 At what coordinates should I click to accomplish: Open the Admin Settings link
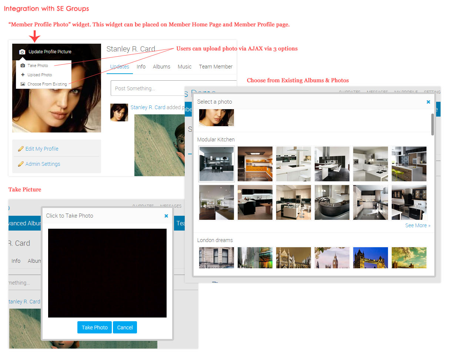tap(43, 164)
